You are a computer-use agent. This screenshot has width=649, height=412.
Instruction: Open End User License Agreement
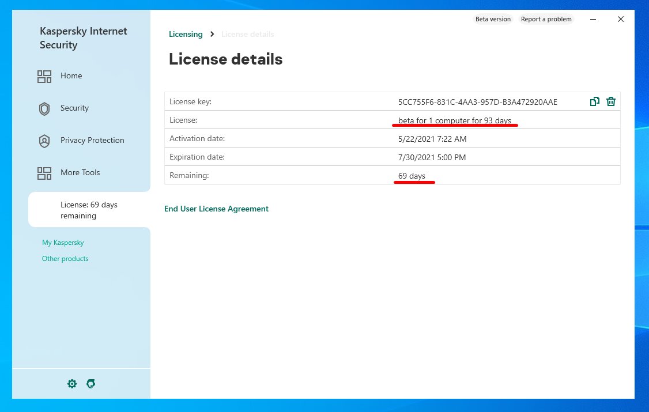[217, 209]
